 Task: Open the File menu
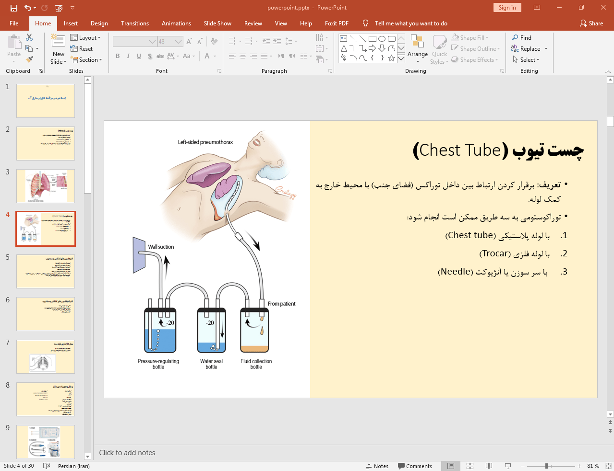click(x=14, y=23)
